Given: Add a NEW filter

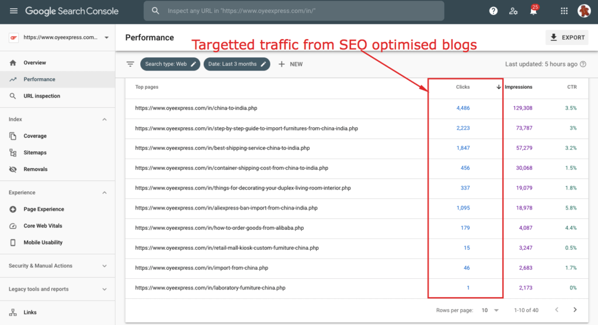Looking at the screenshot, I should 290,64.
